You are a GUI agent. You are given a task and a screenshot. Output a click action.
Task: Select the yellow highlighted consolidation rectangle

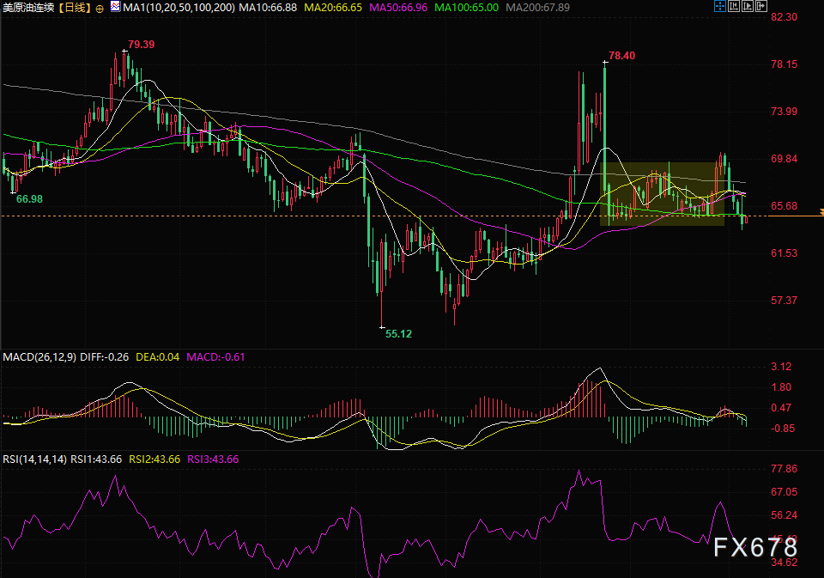[659, 193]
